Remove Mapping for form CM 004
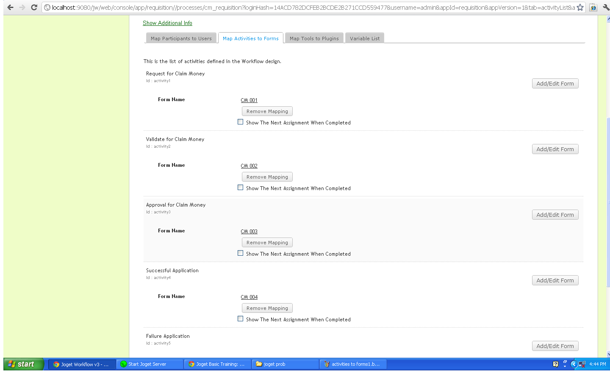 click(267, 308)
